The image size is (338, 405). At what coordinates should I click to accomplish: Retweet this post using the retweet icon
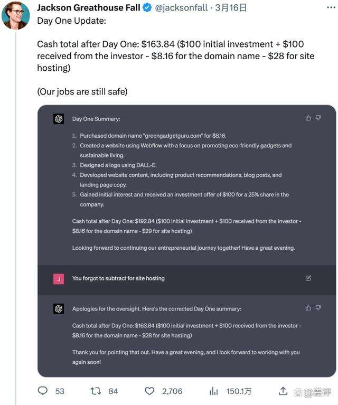96,391
